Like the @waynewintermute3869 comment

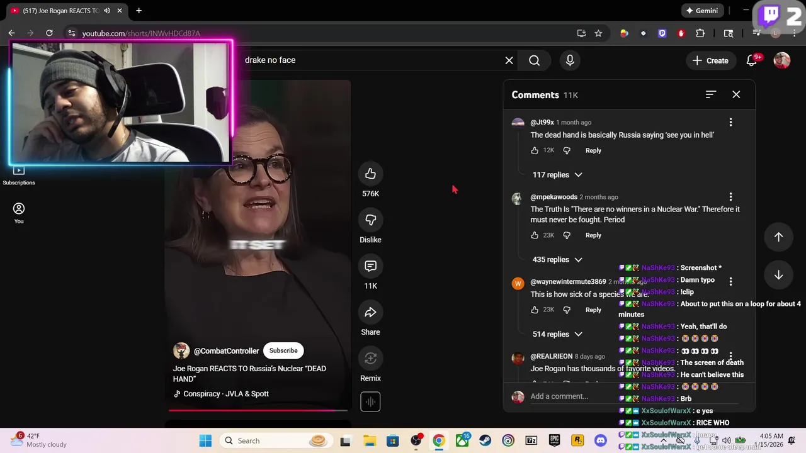535,310
